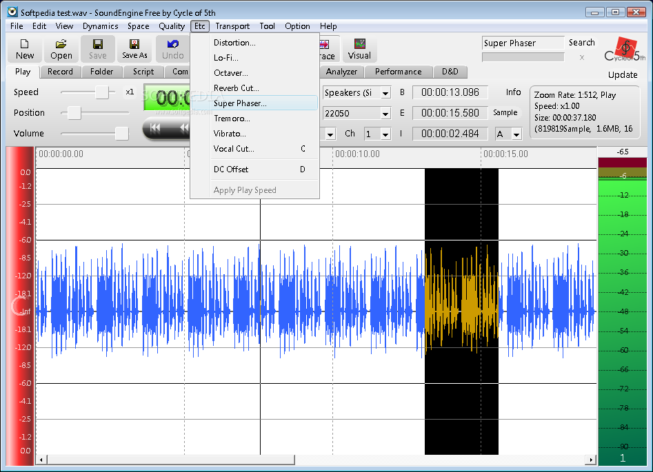Expand the unlabeled dropdown left of Ch
This screenshot has width=653, height=472.
click(x=330, y=134)
